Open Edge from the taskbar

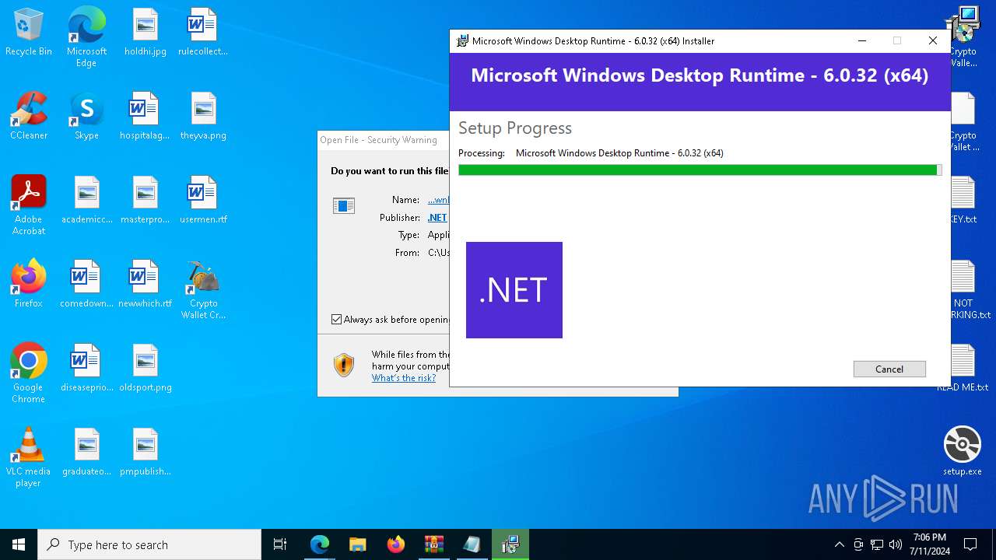320,544
